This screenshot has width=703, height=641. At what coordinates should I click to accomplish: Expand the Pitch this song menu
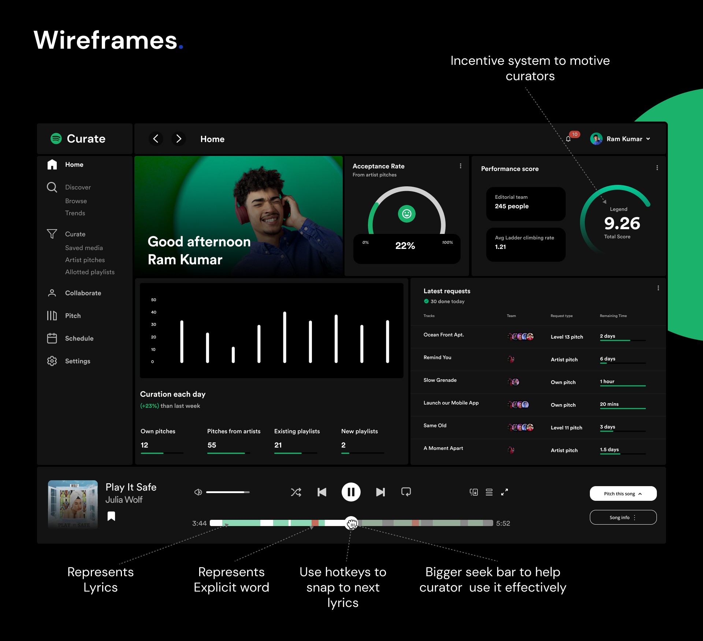[x=623, y=493]
